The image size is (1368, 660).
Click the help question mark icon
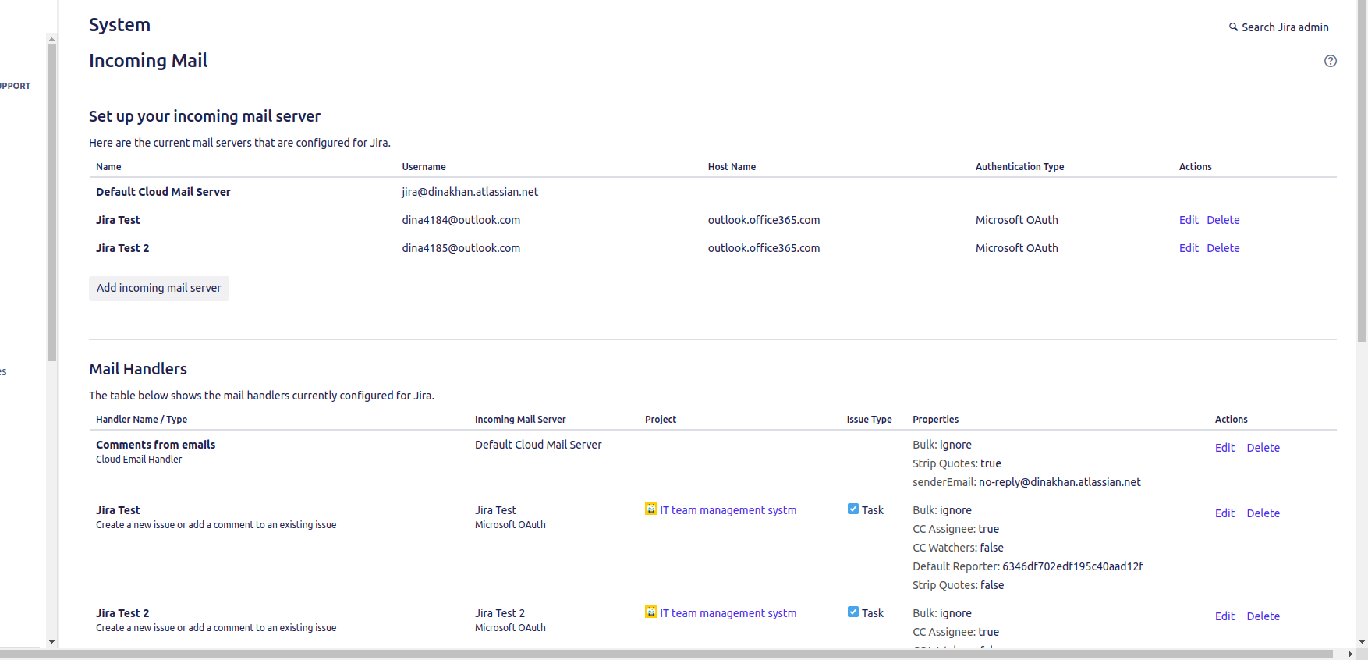[x=1331, y=61]
